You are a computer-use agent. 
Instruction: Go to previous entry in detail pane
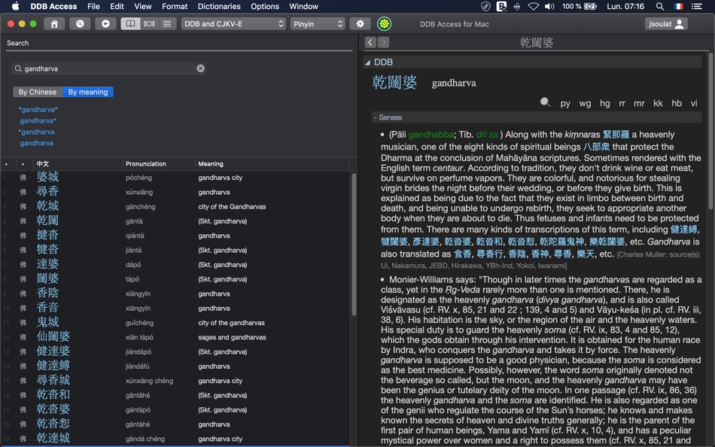click(x=371, y=42)
